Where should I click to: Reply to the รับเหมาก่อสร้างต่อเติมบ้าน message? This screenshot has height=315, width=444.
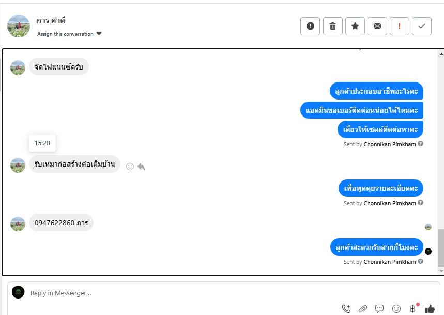point(141,167)
